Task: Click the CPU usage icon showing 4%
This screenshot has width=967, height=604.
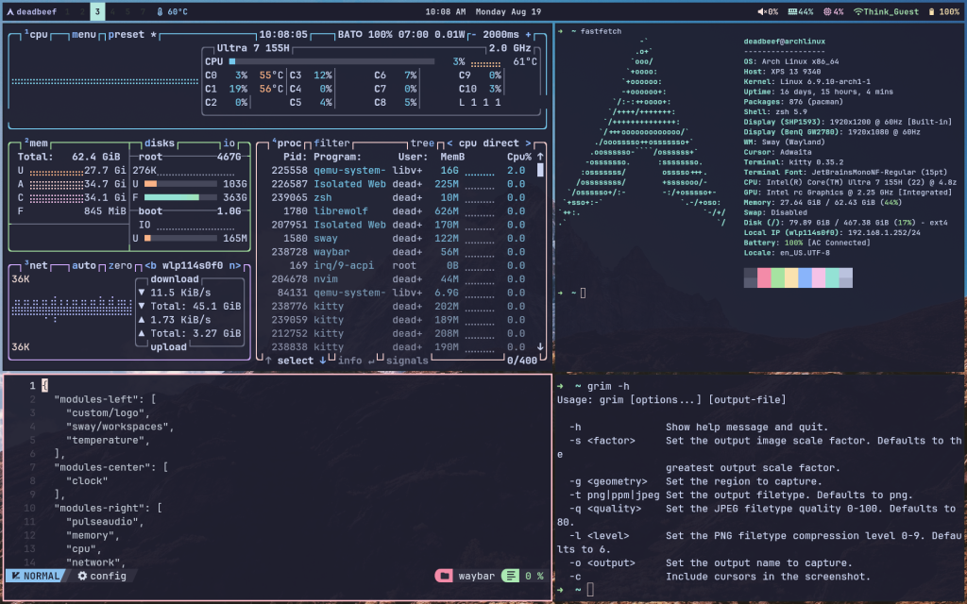Action: 826,12
